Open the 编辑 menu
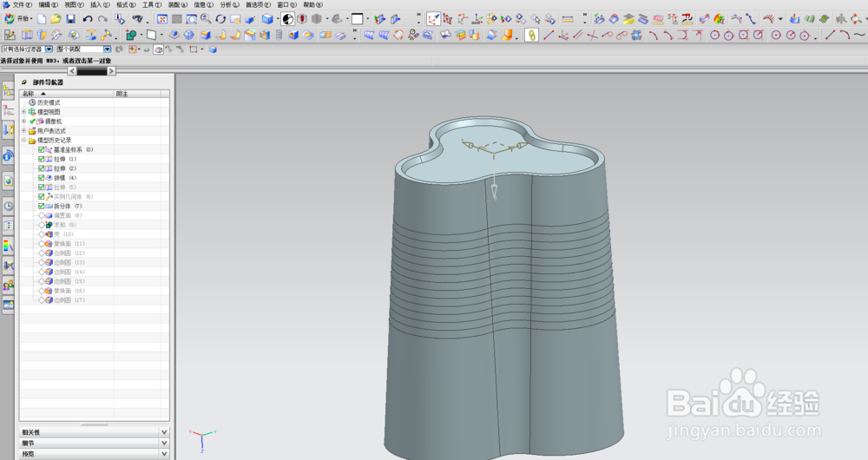This screenshot has width=868, height=460. 48,4
